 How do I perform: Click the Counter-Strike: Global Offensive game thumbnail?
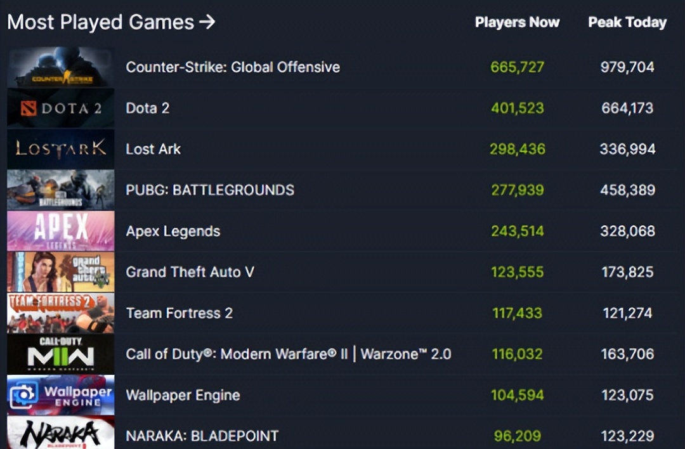60,67
